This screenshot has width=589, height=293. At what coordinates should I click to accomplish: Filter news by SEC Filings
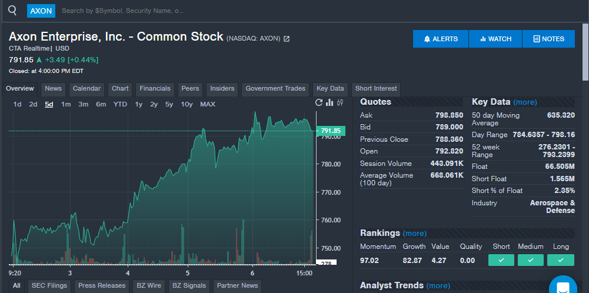[49, 286]
